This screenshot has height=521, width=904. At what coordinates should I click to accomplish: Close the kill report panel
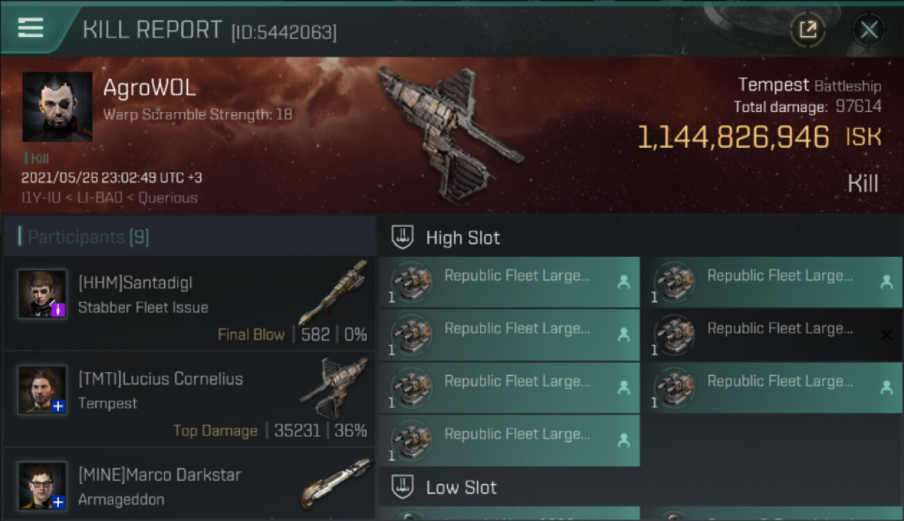click(869, 30)
